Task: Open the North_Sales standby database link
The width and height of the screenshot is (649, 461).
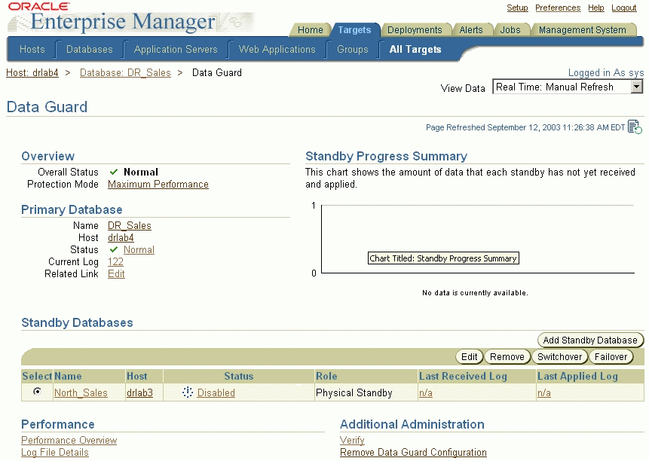Action: (81, 393)
